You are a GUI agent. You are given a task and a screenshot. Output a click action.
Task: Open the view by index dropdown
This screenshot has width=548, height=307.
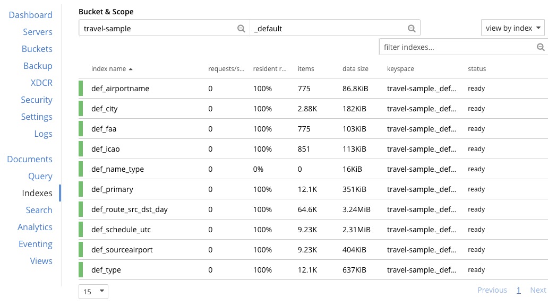coord(512,28)
